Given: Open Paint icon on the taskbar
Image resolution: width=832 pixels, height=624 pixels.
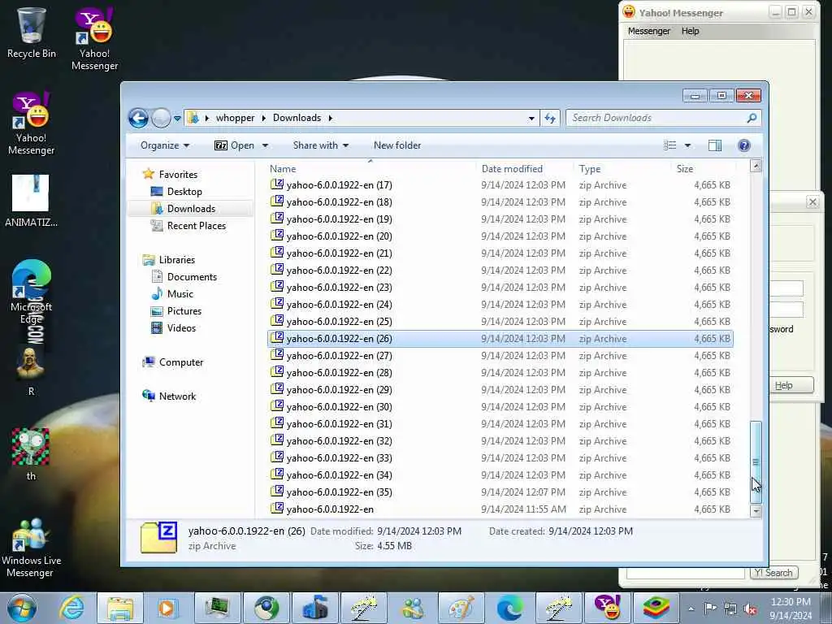Looking at the screenshot, I should (461, 608).
